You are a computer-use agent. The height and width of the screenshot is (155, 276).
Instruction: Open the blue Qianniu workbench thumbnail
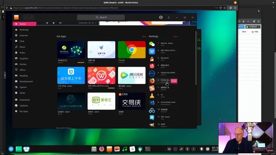71,75
